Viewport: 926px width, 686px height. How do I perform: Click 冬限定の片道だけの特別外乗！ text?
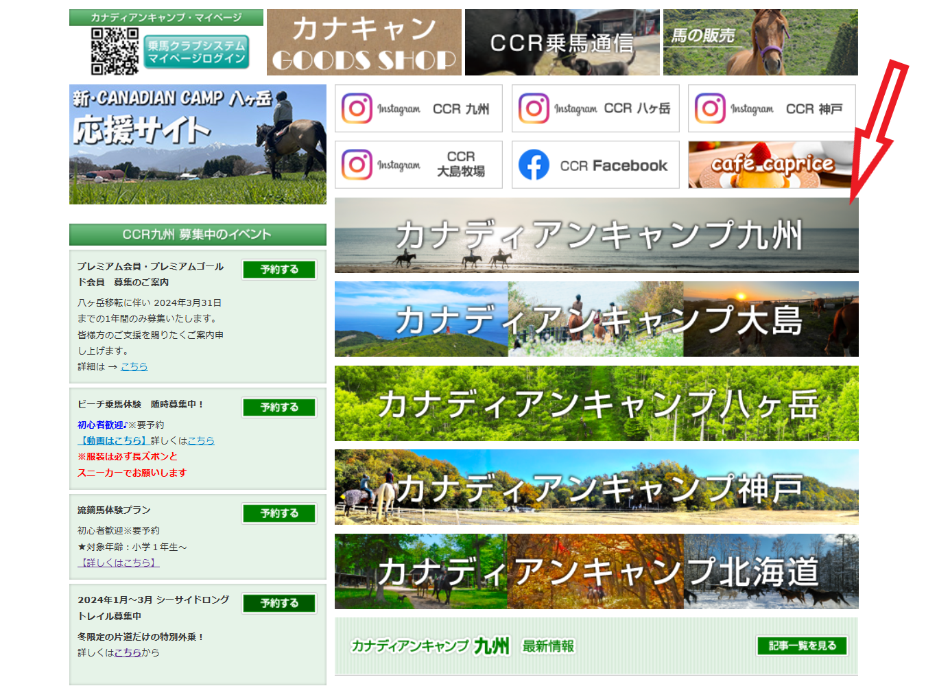click(x=141, y=637)
